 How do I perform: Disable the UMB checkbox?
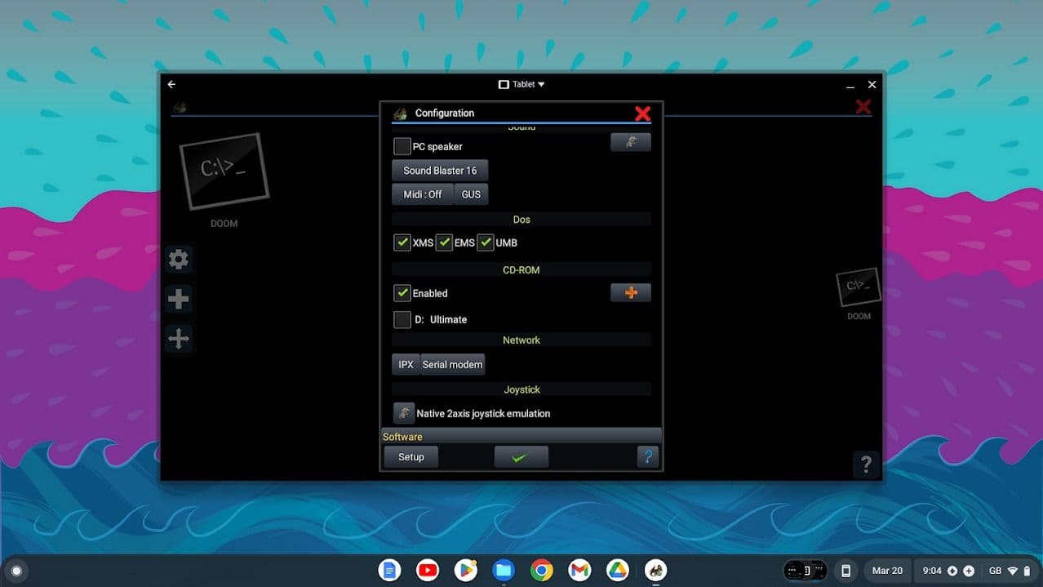tap(486, 242)
